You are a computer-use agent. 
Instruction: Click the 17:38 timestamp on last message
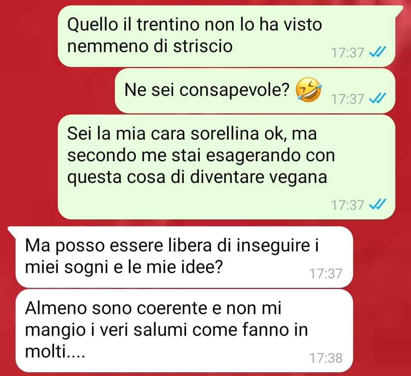(326, 358)
